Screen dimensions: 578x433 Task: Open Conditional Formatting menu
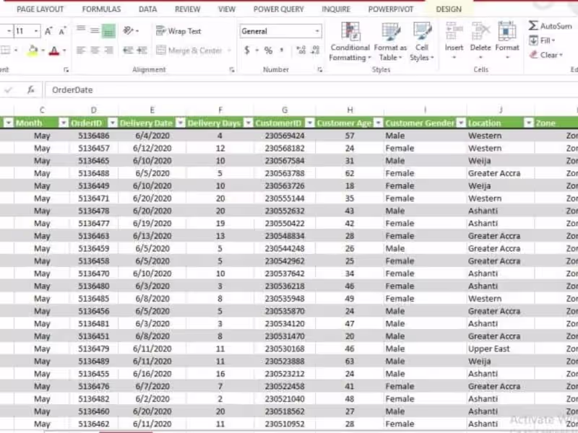350,42
